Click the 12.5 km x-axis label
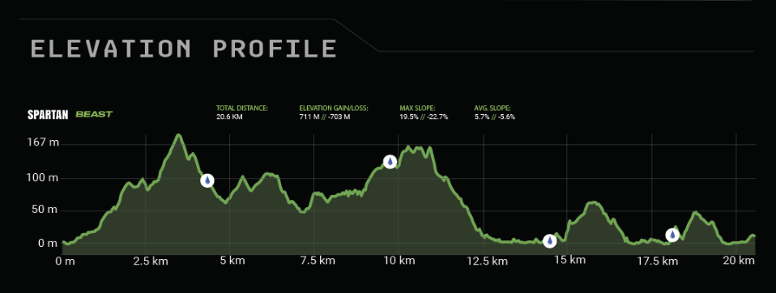The height and width of the screenshot is (293, 776). click(x=488, y=261)
